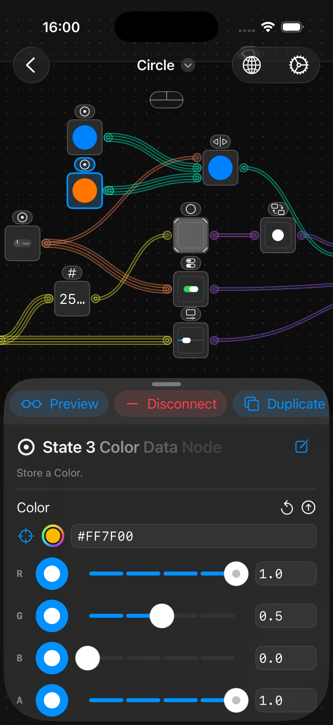333x725 pixels.
Task: Click the edit node name pencil icon
Action: [x=302, y=446]
